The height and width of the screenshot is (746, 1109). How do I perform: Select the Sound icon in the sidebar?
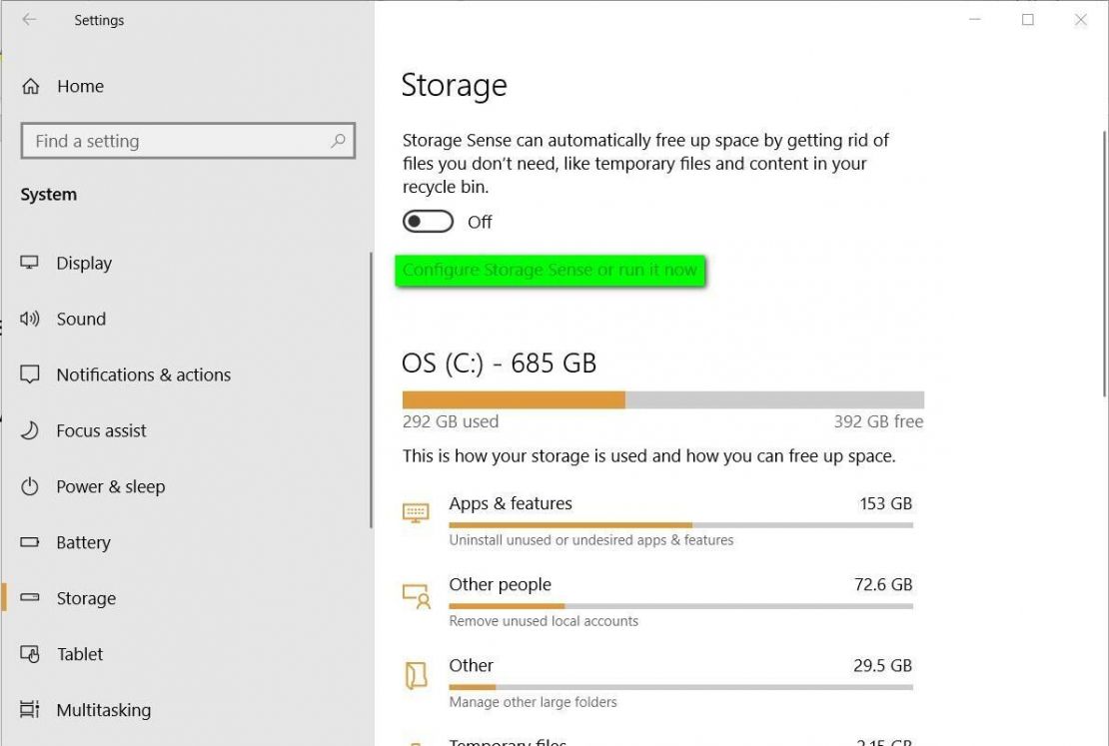click(27, 319)
